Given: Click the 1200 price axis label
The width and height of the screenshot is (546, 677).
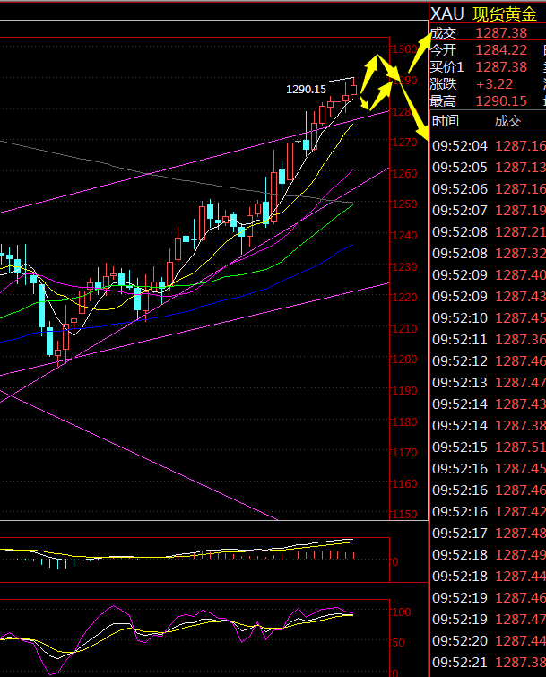Looking at the screenshot, I should point(404,360).
